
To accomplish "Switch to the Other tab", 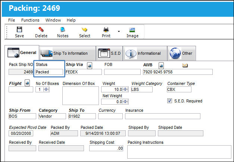I will click(181, 53).
